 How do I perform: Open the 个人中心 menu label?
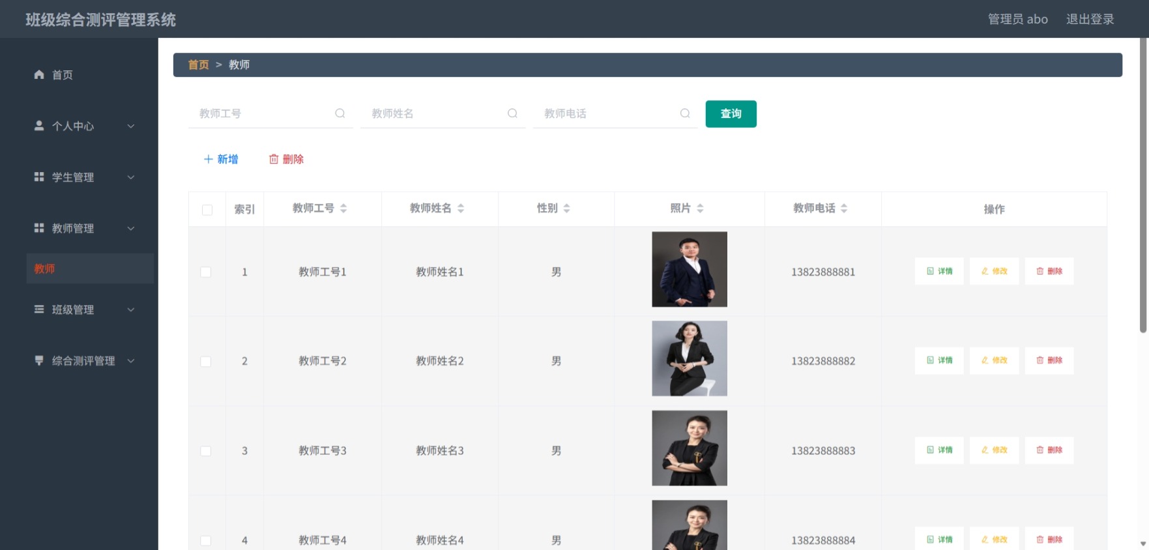coord(73,126)
